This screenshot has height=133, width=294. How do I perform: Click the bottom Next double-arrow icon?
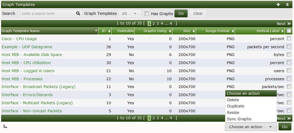[289, 118]
